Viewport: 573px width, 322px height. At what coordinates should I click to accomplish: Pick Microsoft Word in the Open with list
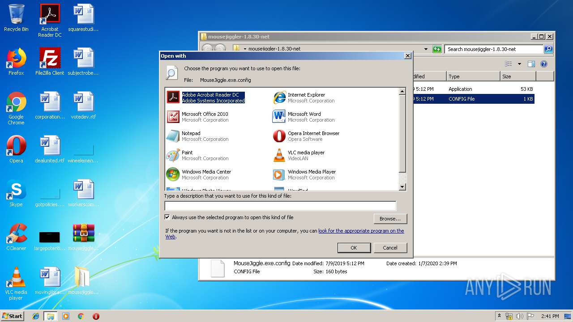coord(304,117)
